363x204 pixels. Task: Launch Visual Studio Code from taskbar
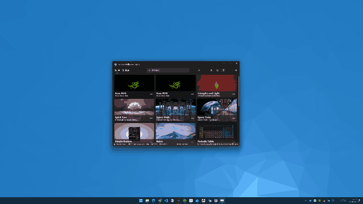tap(166, 200)
